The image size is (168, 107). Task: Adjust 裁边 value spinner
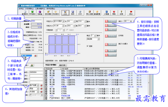point(95,35)
